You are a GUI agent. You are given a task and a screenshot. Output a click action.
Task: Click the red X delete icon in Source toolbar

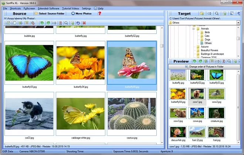[84, 23]
